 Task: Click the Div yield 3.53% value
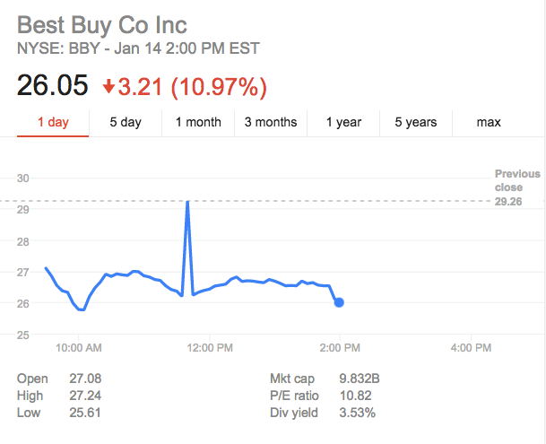click(357, 413)
